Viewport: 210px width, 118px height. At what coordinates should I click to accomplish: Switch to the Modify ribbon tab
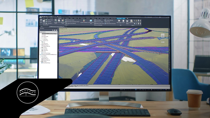click(56, 18)
